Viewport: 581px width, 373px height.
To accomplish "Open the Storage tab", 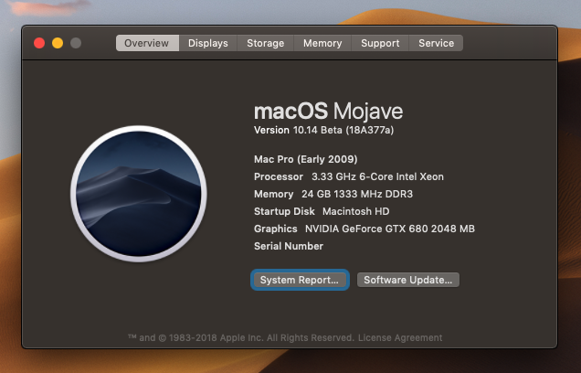I will 265,43.
